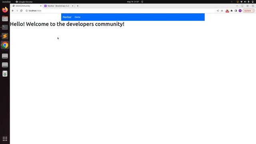This screenshot has height=144, width=256.
Task: Click the Navbar brand link
Action: click(67, 17)
